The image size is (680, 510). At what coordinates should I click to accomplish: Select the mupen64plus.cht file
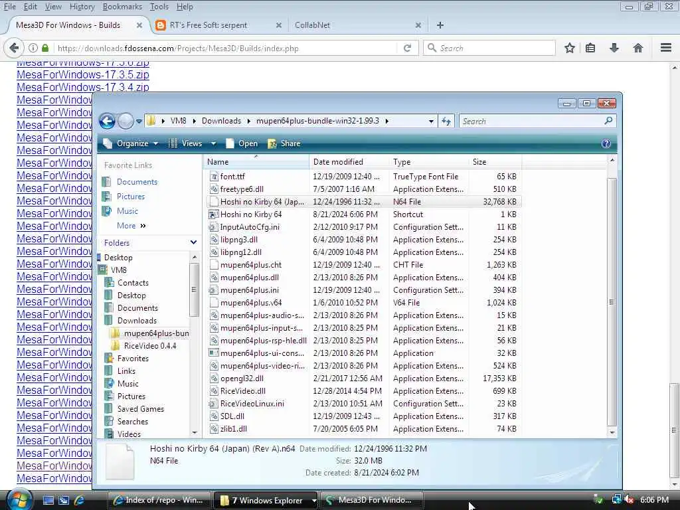point(250,265)
